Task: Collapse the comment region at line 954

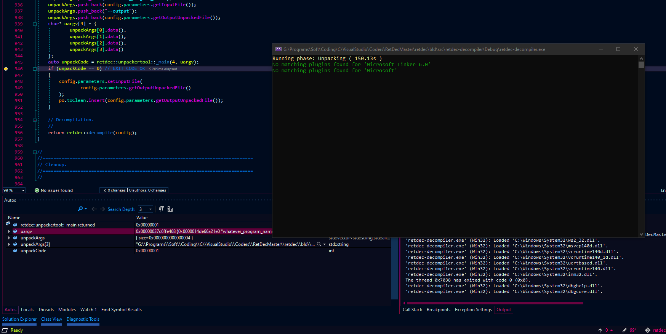Action: click(x=35, y=120)
